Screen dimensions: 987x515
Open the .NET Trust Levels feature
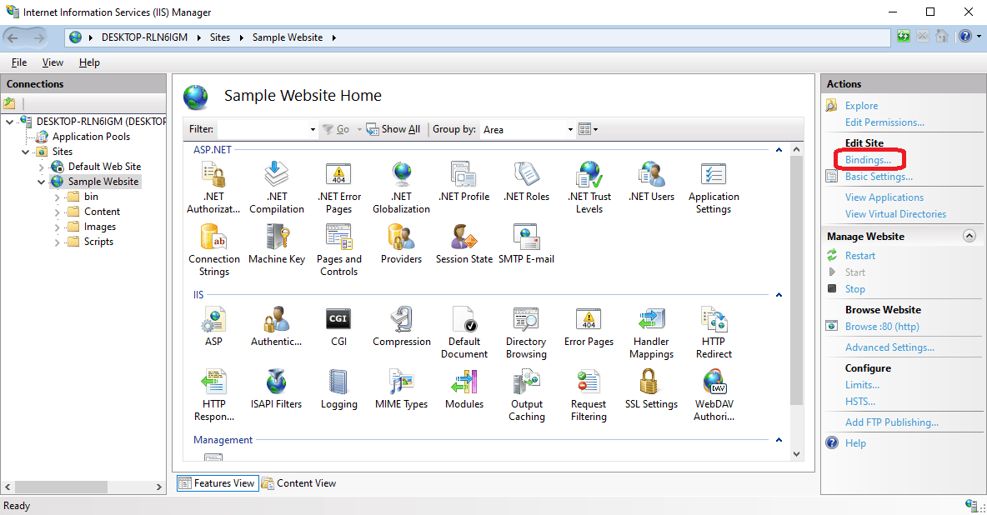click(589, 187)
